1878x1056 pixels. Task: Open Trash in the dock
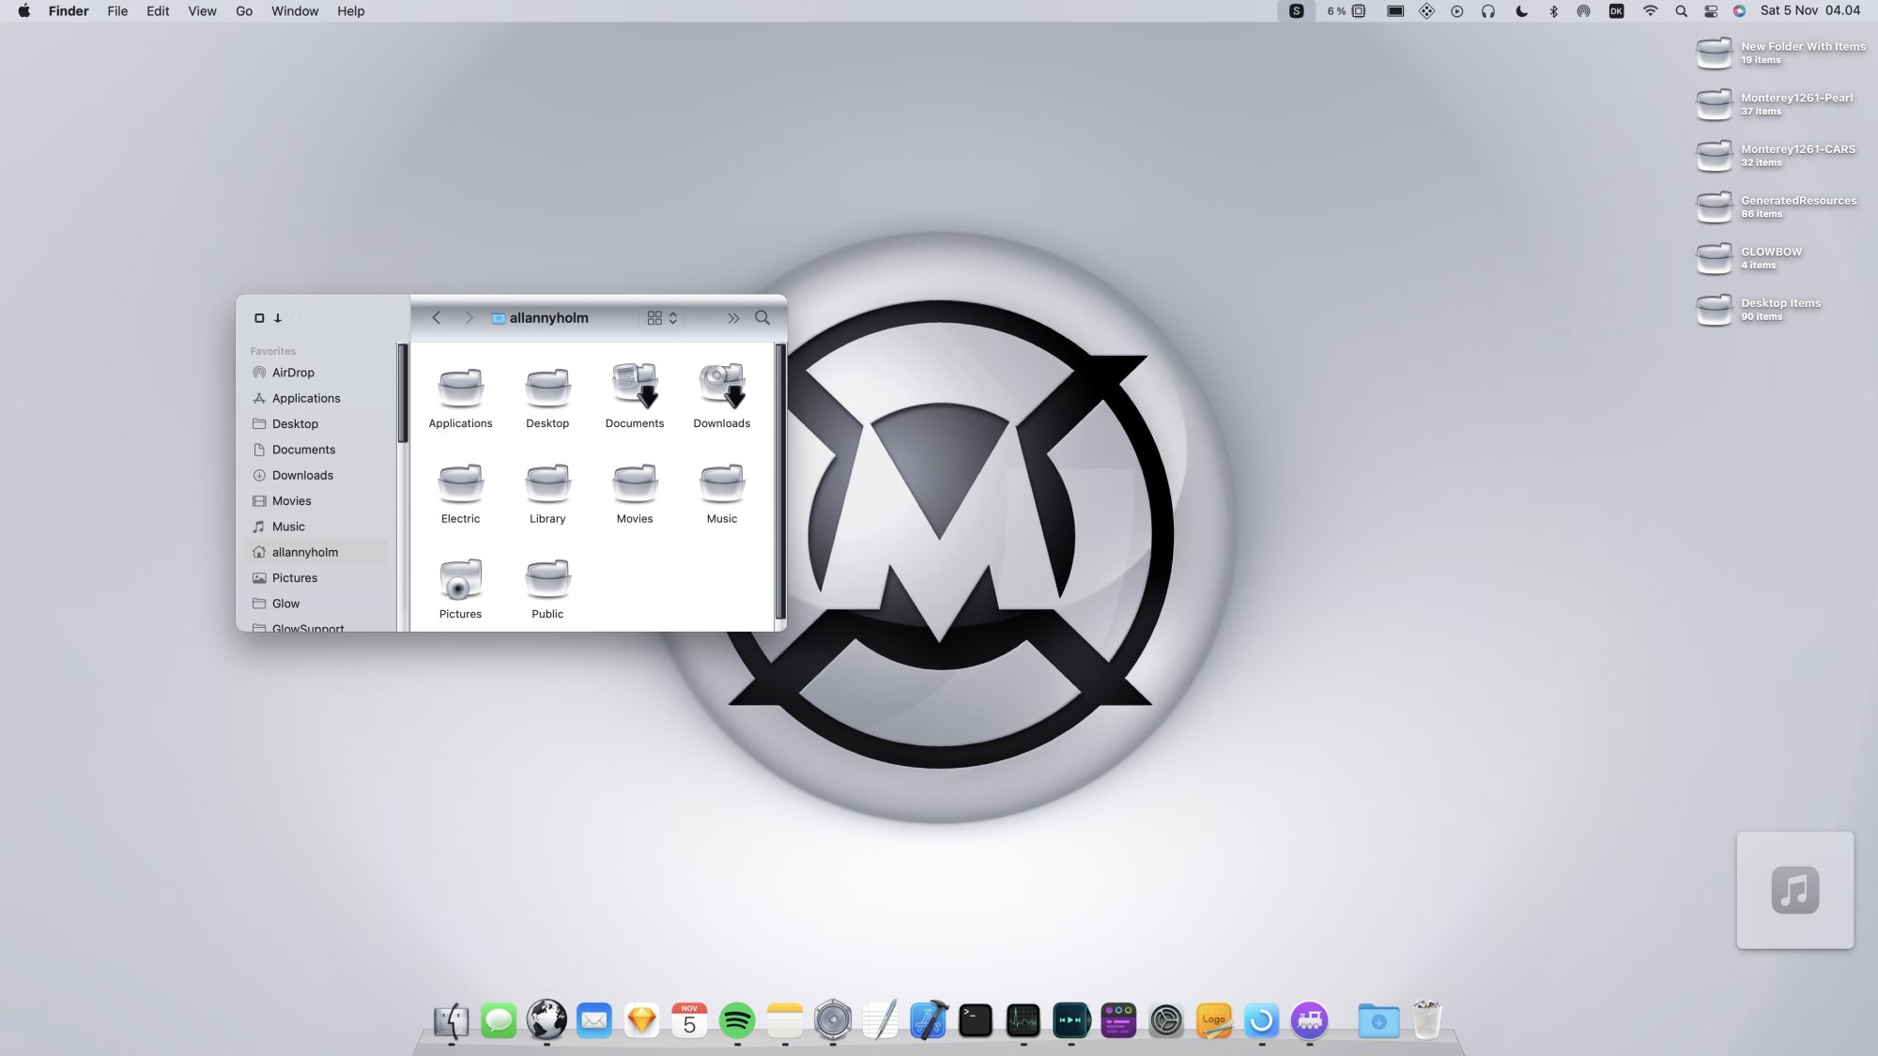pyautogui.click(x=1426, y=1020)
